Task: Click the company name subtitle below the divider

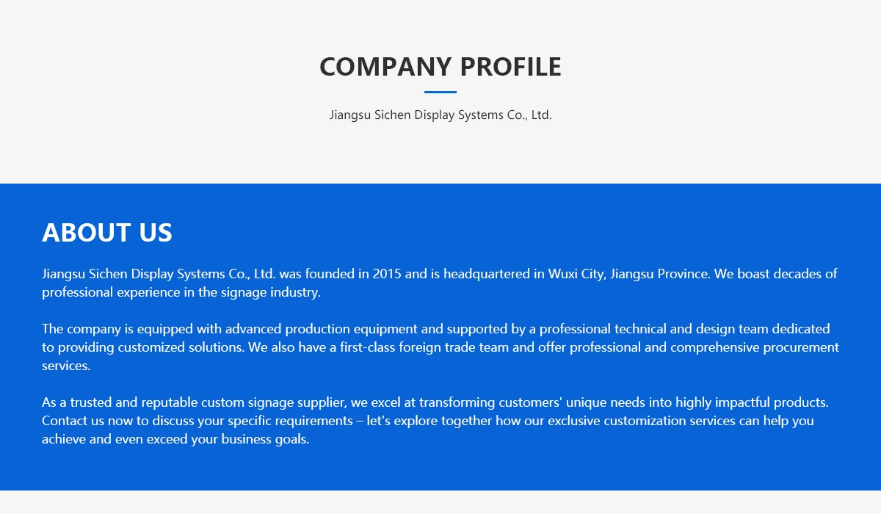Action: pyautogui.click(x=440, y=115)
